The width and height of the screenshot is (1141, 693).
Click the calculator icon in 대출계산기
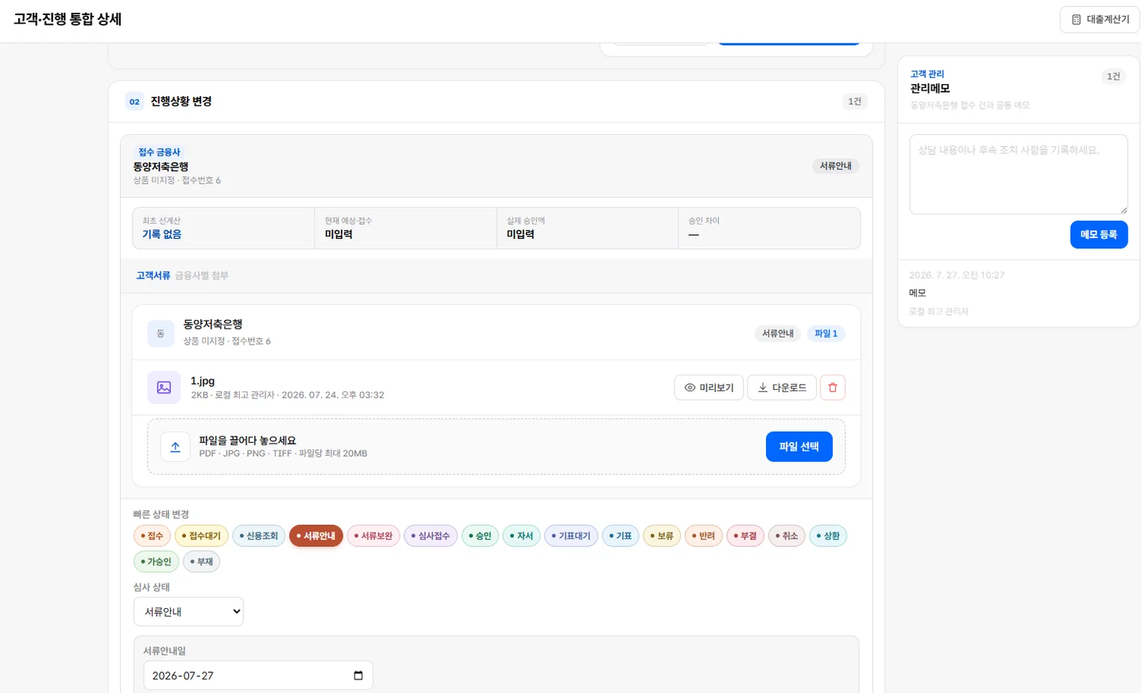pos(1077,20)
